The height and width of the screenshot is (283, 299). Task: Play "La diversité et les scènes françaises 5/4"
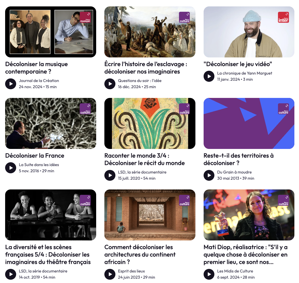11,274
